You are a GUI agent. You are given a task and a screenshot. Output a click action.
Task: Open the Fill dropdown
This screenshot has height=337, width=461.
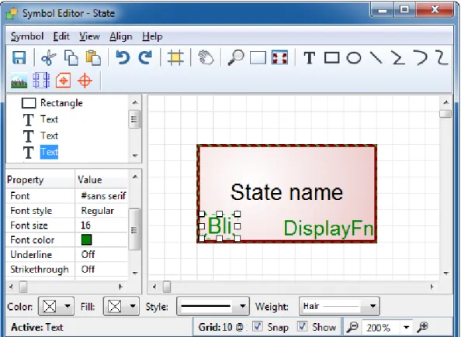coord(121,306)
